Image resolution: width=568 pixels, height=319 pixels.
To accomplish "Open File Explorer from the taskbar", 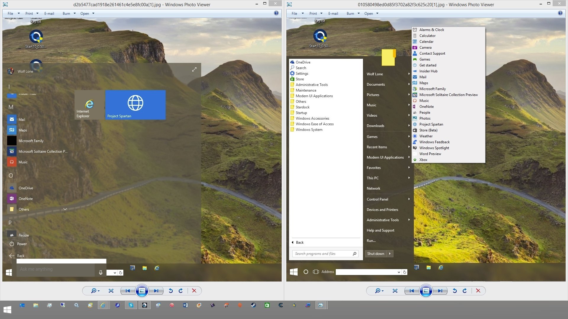I will pyautogui.click(x=36, y=305).
